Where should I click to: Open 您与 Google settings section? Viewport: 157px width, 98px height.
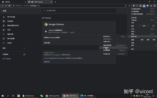pos(11,17)
